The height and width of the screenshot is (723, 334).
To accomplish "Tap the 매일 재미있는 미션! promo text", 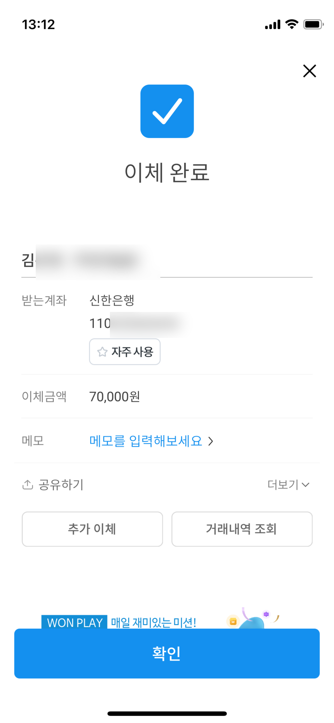I will [154, 622].
